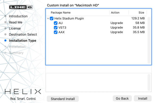Click the Install button
Screen dimensions: 156x103
click(x=143, y=98)
